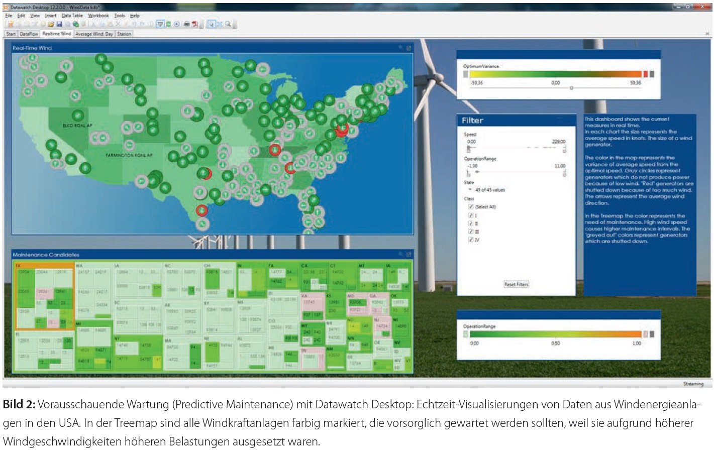Click the magnifier zoom toolbar icon
The width and height of the screenshot is (714, 455).
pos(228,24)
